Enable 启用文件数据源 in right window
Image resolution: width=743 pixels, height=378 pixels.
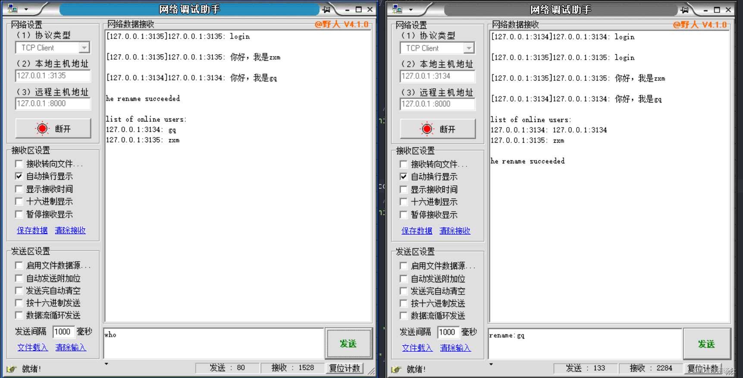(x=404, y=266)
